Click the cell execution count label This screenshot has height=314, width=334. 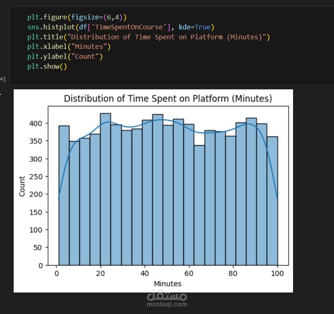[3, 79]
